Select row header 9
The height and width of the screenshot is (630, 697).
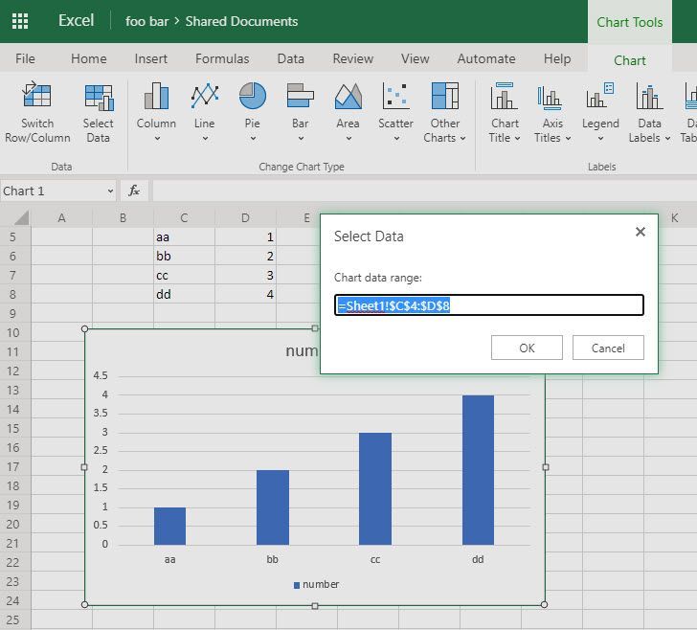click(x=12, y=313)
